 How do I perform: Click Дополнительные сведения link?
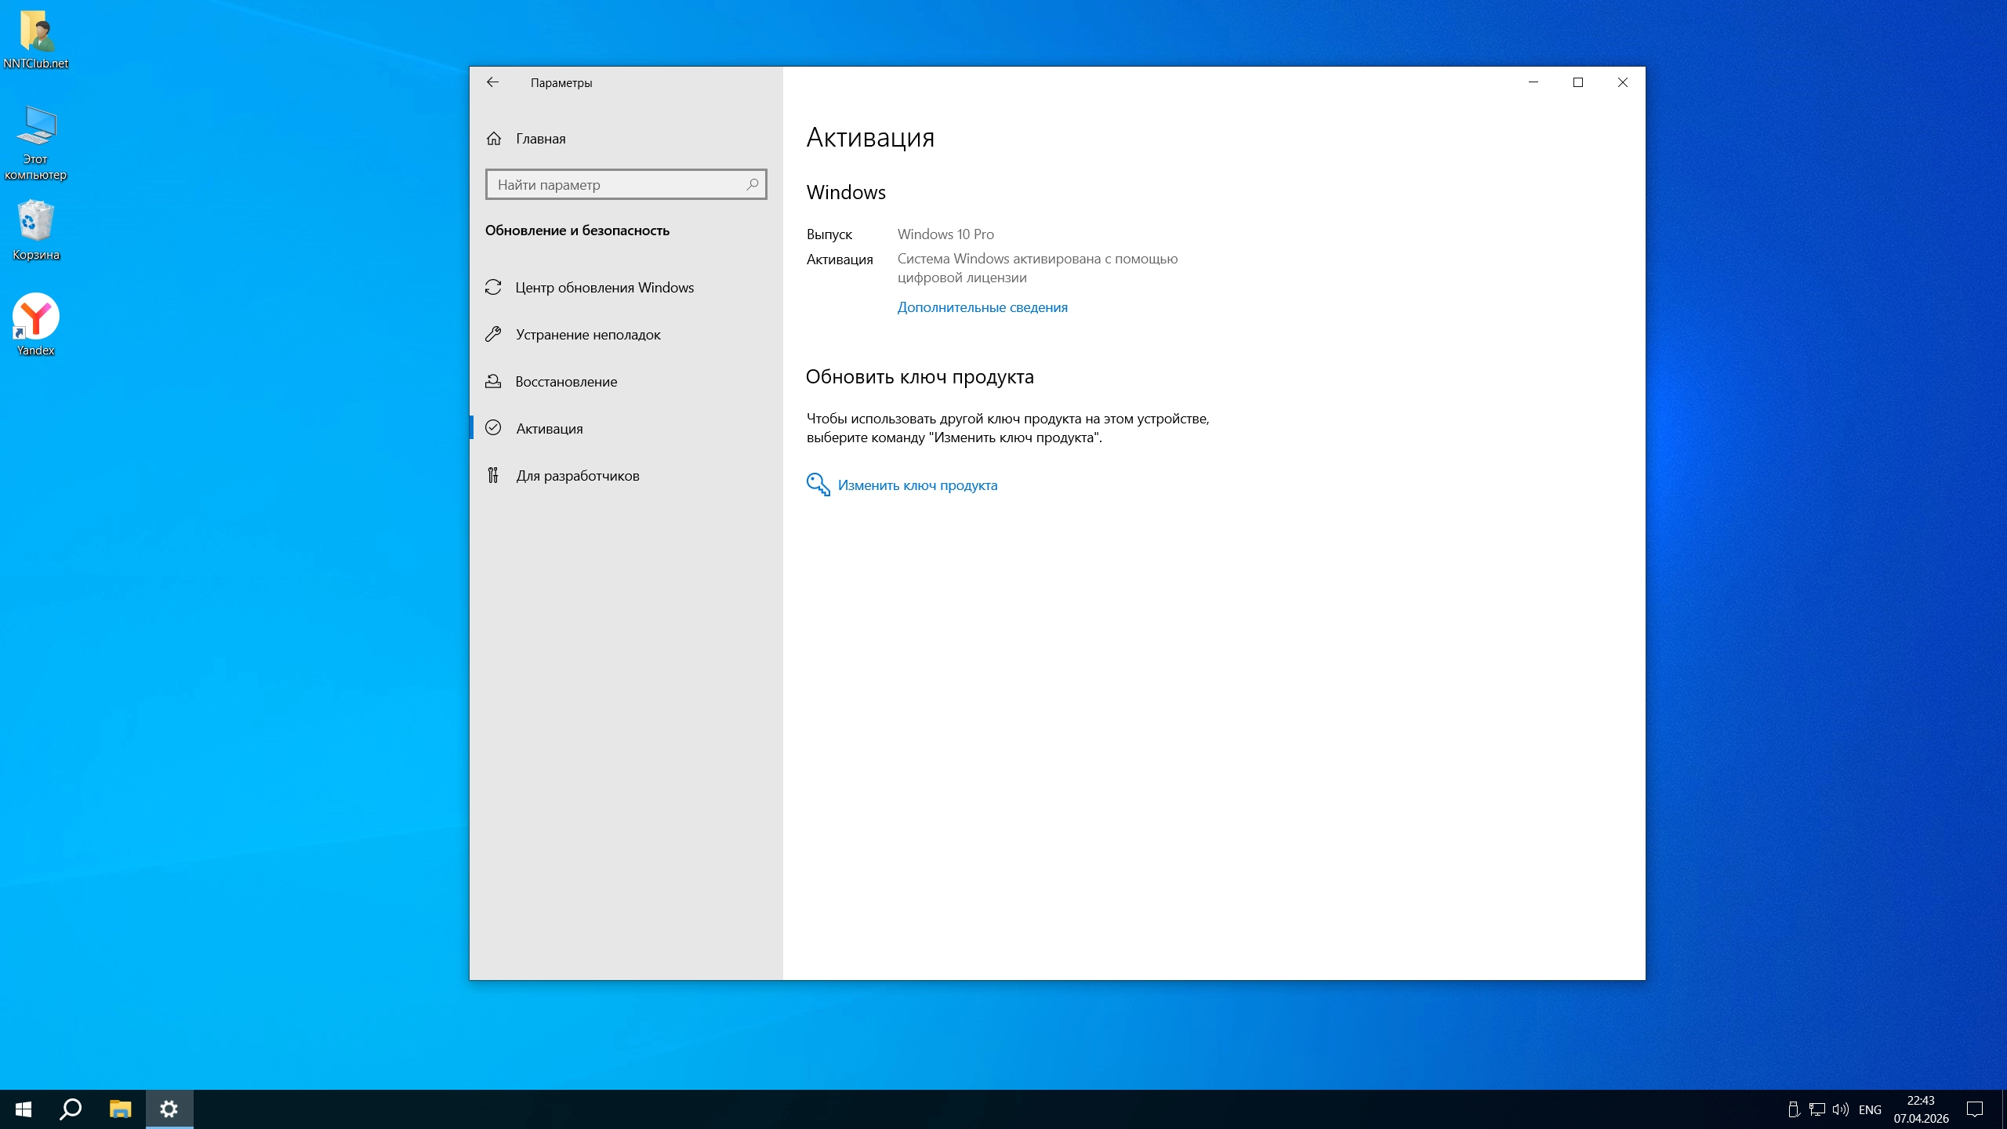[982, 307]
